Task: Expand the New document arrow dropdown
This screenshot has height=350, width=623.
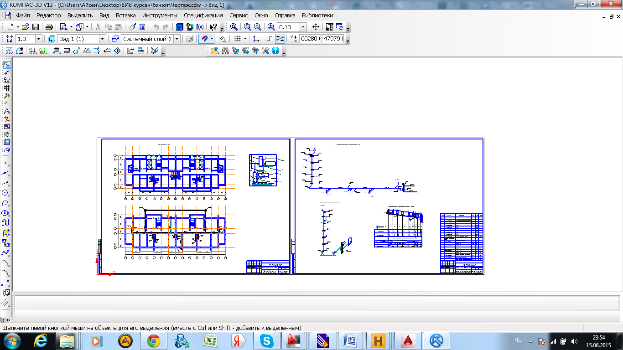Action: [18, 27]
